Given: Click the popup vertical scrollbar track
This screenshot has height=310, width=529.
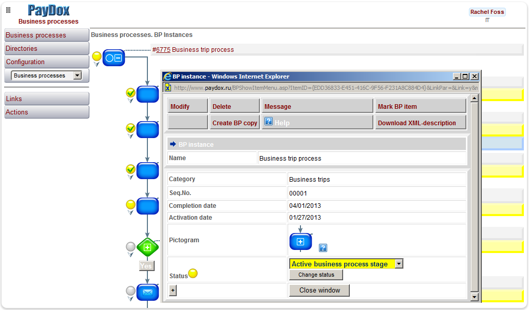Looking at the screenshot, I should tap(475, 197).
